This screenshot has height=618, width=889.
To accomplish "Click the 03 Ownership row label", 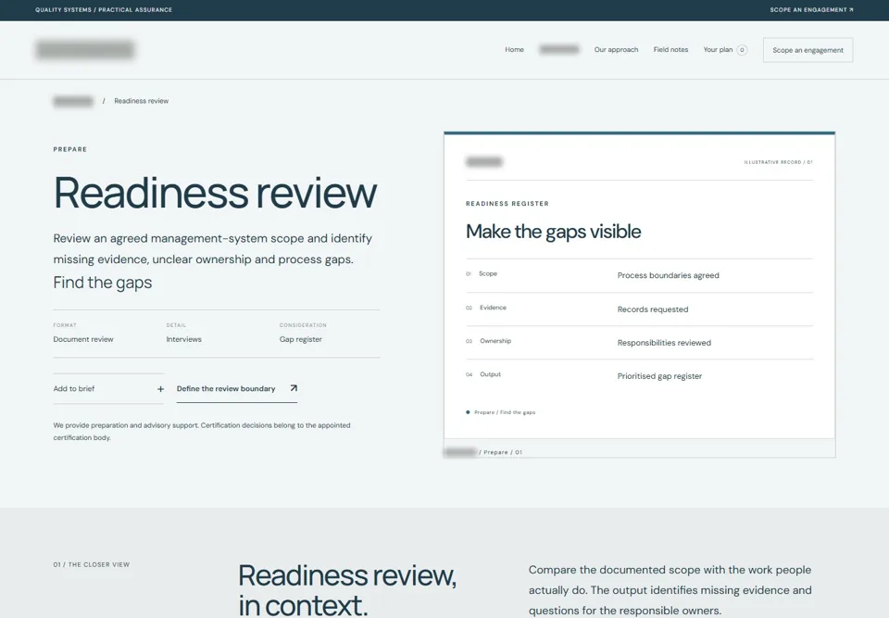I will (488, 341).
